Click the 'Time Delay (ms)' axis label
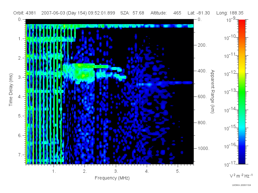The width and height of the screenshot is (258, 193). point(11,90)
